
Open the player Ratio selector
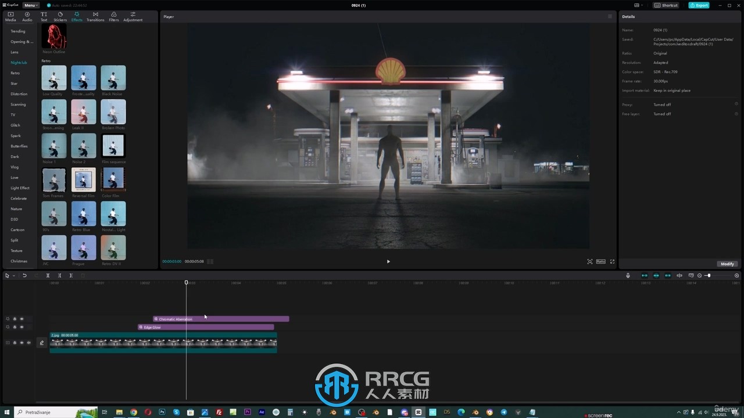click(x=601, y=262)
